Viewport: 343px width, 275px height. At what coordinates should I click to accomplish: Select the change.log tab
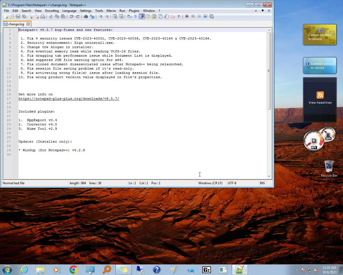click(x=16, y=24)
